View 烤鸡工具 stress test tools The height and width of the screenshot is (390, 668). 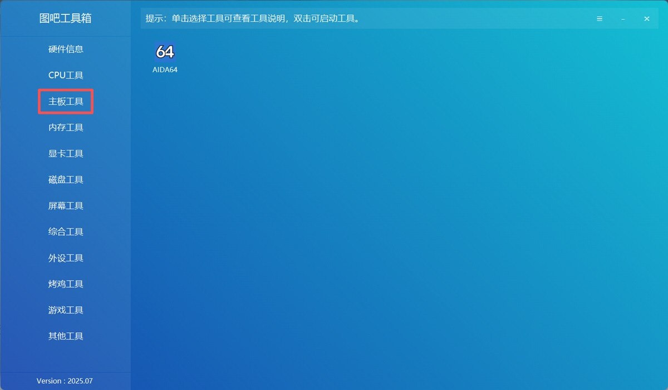click(x=65, y=284)
